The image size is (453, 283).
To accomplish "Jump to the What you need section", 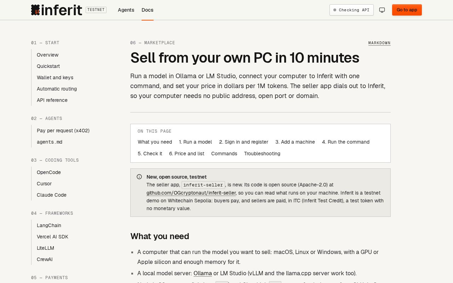I will point(155,142).
